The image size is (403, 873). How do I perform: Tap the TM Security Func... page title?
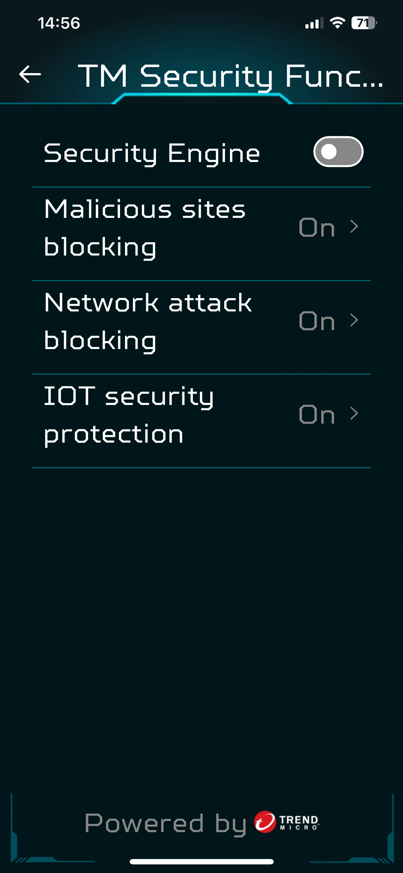point(231,76)
